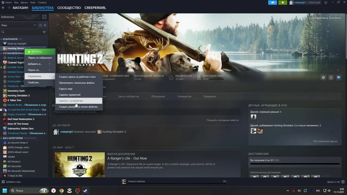Collapse the БЕЗ КАТЕГОРИИ section
Viewport: 347px width, 195px height.
[x=2, y=138]
